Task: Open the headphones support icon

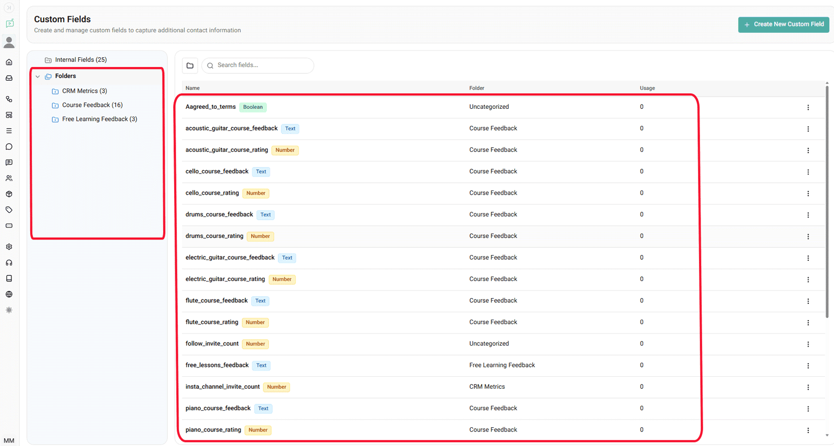Action: [x=9, y=263]
